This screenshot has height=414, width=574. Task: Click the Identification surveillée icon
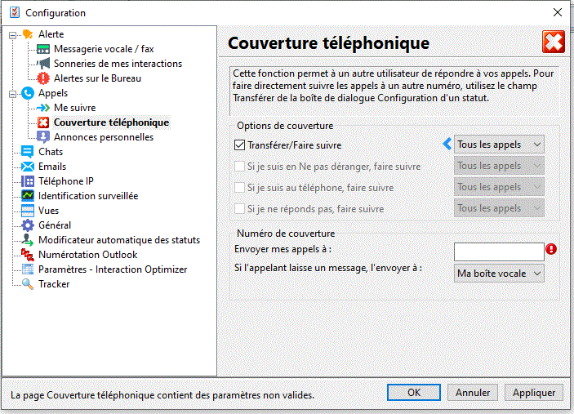click(28, 196)
